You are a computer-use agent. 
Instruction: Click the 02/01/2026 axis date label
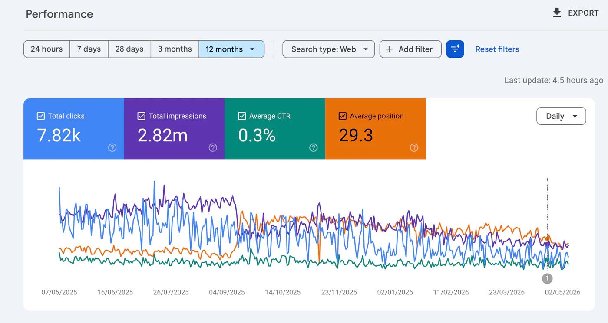(395, 292)
